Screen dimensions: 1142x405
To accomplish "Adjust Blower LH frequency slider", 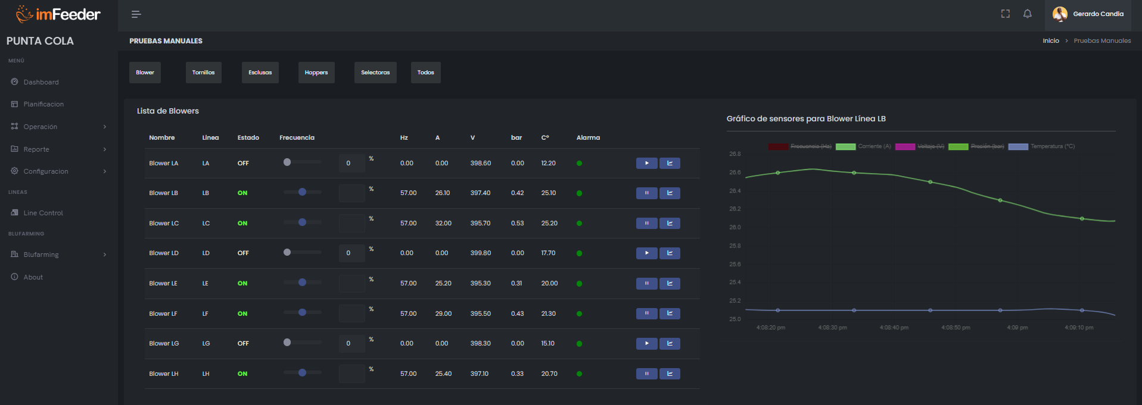I will click(x=303, y=373).
